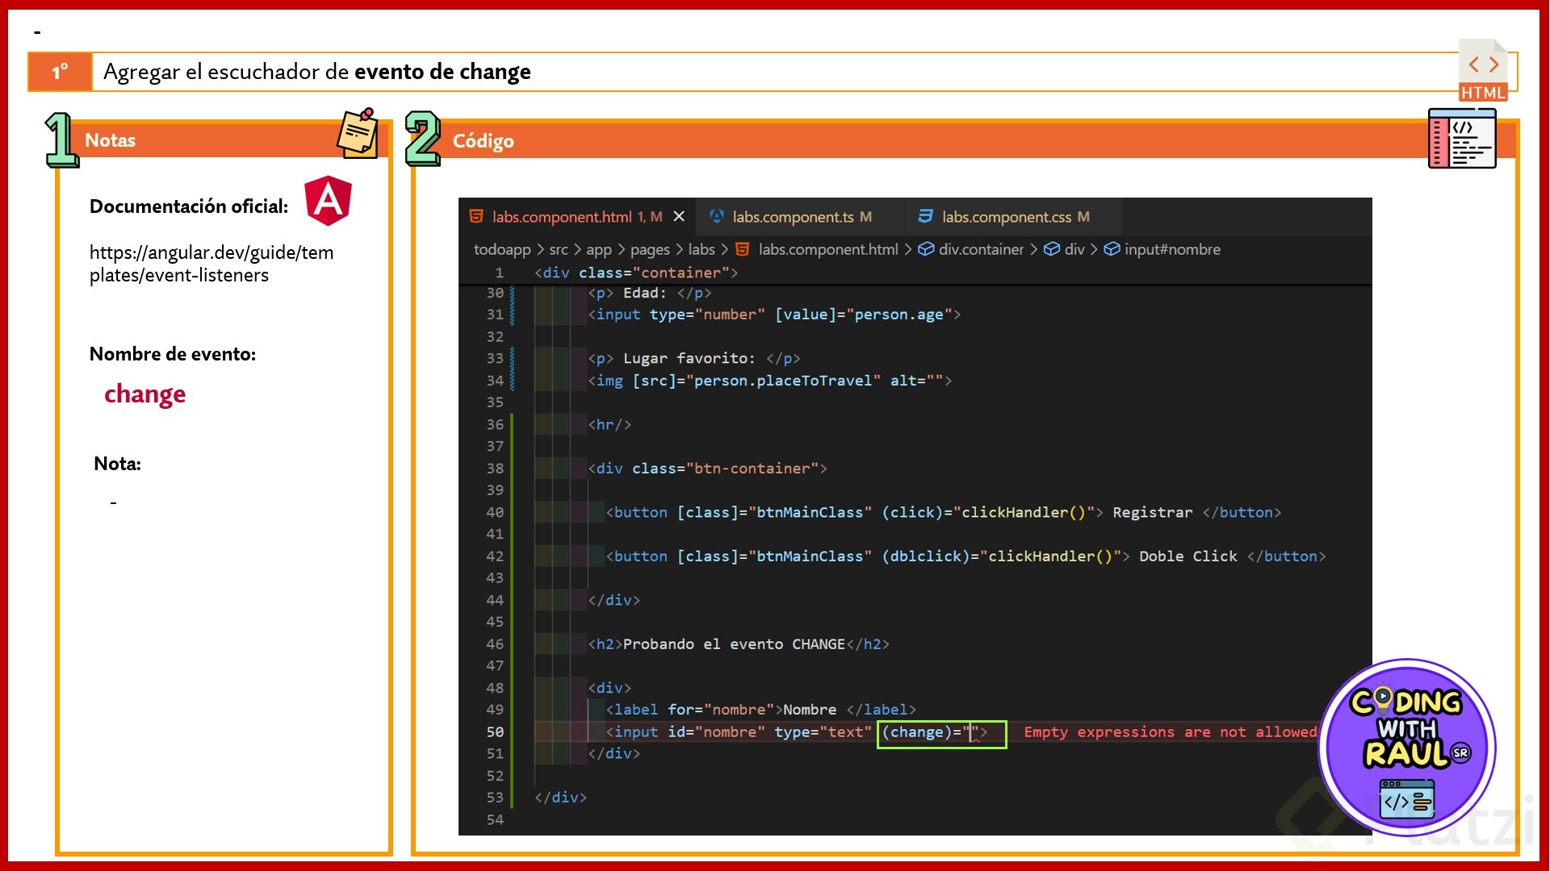Open the pages breadcrumb folder
Viewport: 1550px width, 871px height.
click(x=650, y=249)
